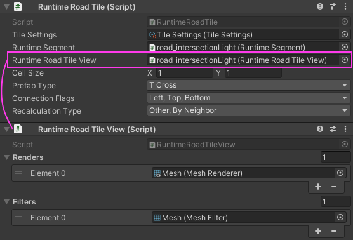
Task: Click the Tile Settings label
Action: pos(34,35)
